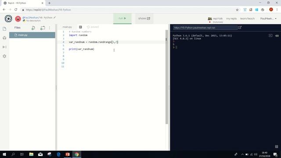Open Microsoft Edge from the taskbar
281x158 pixels.
(58, 154)
